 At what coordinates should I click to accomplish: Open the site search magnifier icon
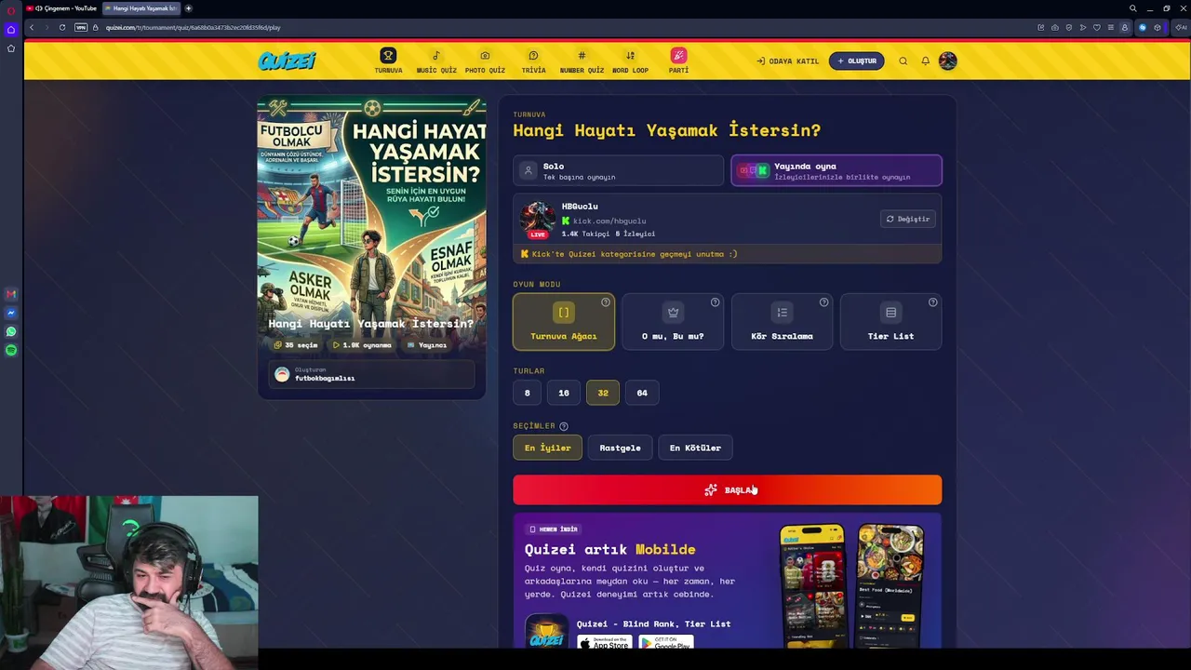(x=903, y=61)
